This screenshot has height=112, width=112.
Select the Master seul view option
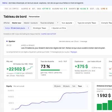[17, 23]
